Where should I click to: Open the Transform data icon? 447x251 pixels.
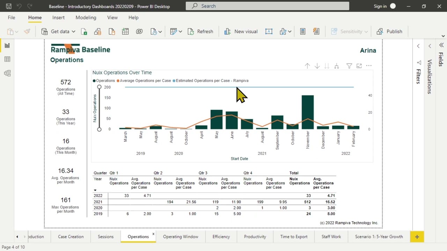click(x=174, y=31)
